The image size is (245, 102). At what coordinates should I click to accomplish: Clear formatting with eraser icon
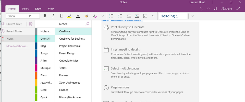click(x=95, y=16)
